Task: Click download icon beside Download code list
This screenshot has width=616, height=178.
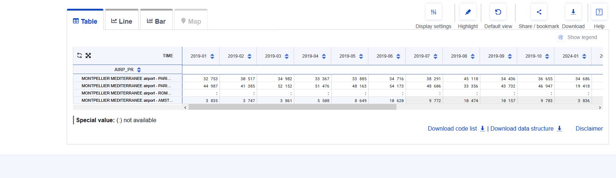Action: pos(482,128)
